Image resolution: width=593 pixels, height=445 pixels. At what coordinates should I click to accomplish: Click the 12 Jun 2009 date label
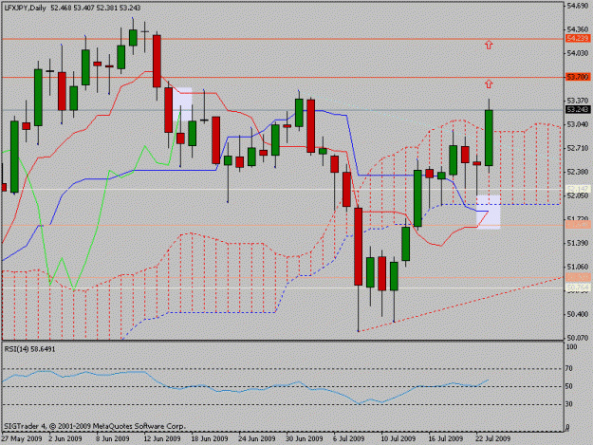point(162,438)
